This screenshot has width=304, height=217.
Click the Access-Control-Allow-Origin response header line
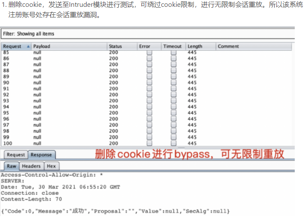[x=52, y=175]
